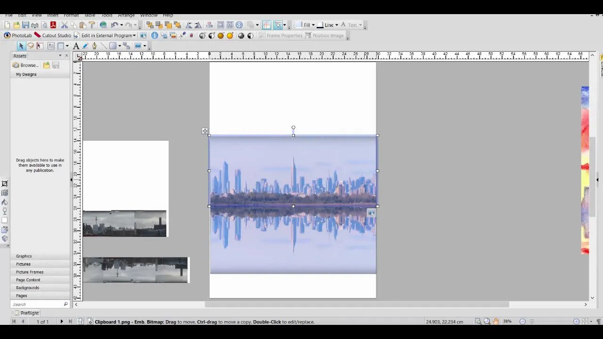This screenshot has height=339, width=603.
Task: Launch Cutout Studio
Action: (52, 35)
